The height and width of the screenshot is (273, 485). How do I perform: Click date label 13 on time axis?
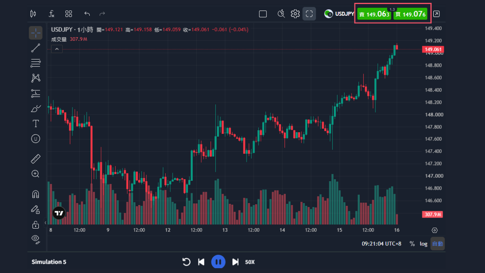(x=225, y=230)
